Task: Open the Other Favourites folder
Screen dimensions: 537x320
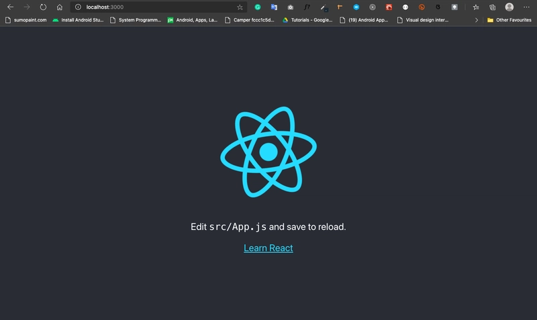Action: [509, 20]
